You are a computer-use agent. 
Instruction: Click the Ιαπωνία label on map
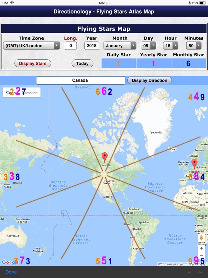pos(17,183)
